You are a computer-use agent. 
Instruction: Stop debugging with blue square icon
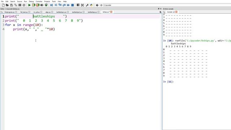[x=73, y=5]
